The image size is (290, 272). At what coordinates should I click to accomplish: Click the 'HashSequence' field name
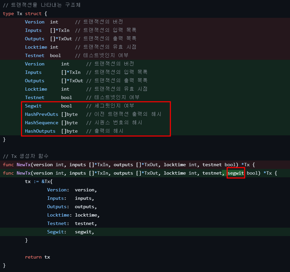click(42, 123)
